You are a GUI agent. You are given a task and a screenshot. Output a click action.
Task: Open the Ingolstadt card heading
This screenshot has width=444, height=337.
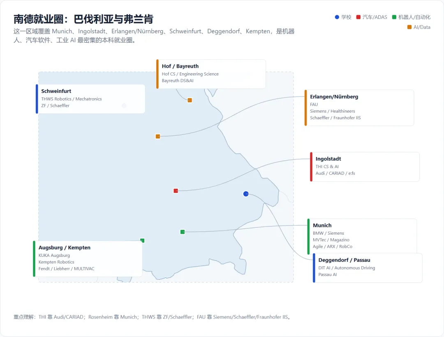pos(328,159)
